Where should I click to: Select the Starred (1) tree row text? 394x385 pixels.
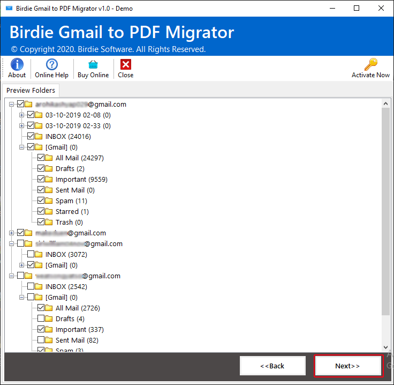tap(72, 212)
